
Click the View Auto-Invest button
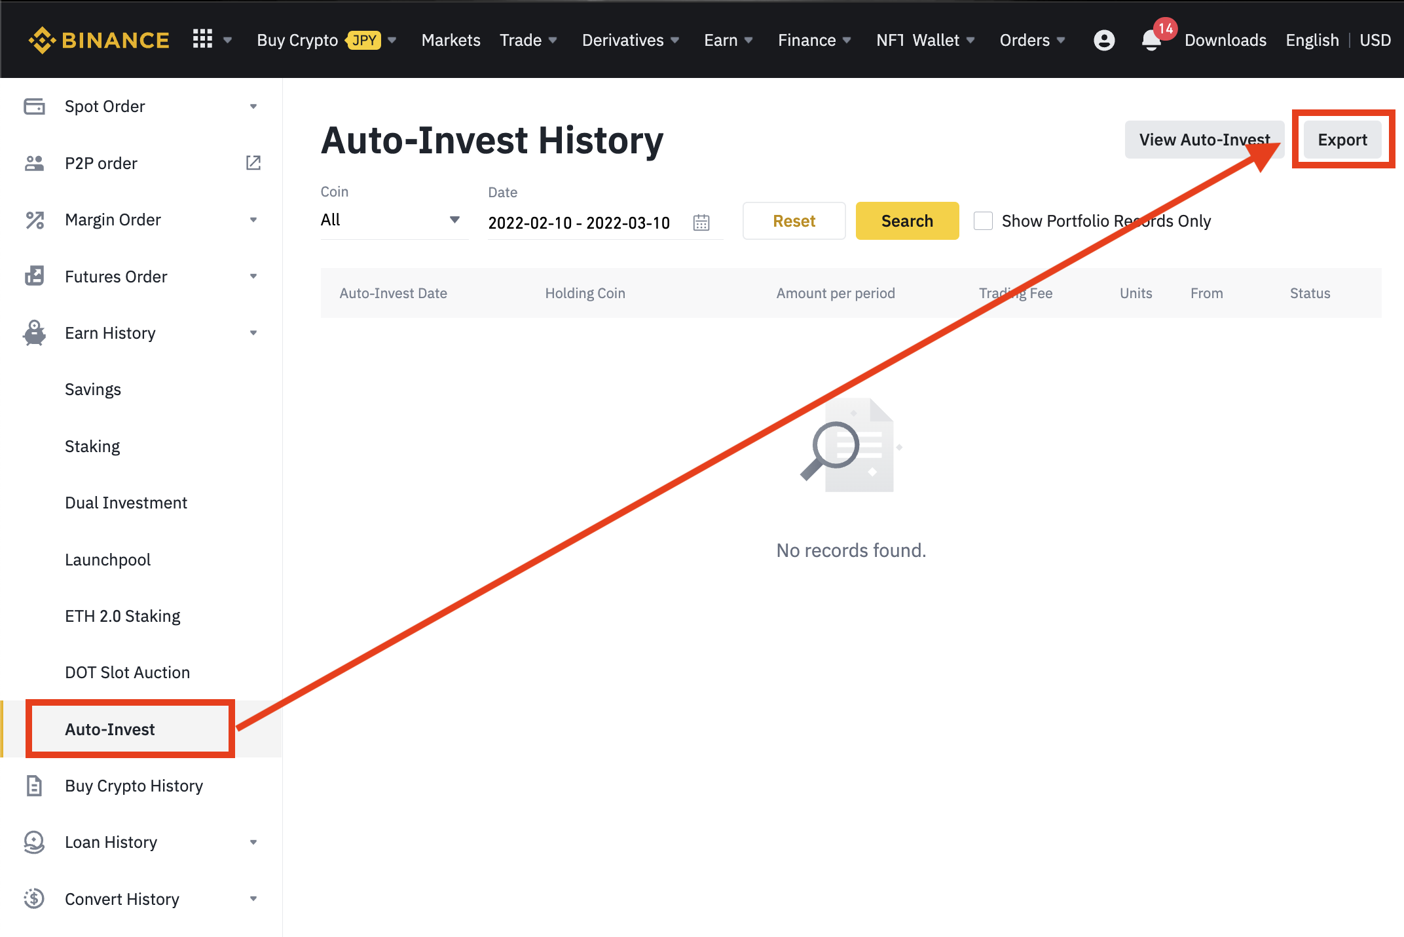[1204, 139]
